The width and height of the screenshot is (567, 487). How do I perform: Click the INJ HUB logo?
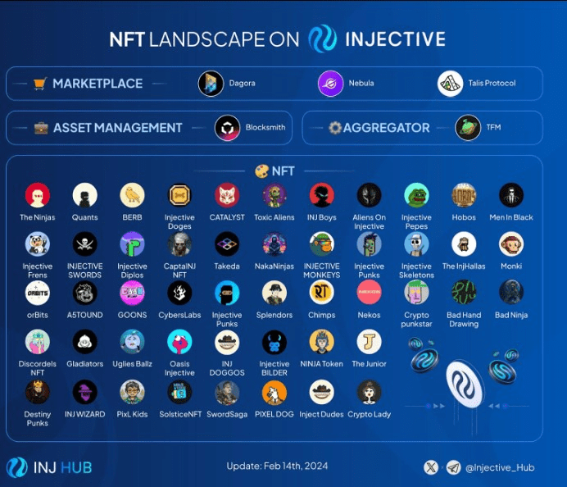(x=49, y=467)
